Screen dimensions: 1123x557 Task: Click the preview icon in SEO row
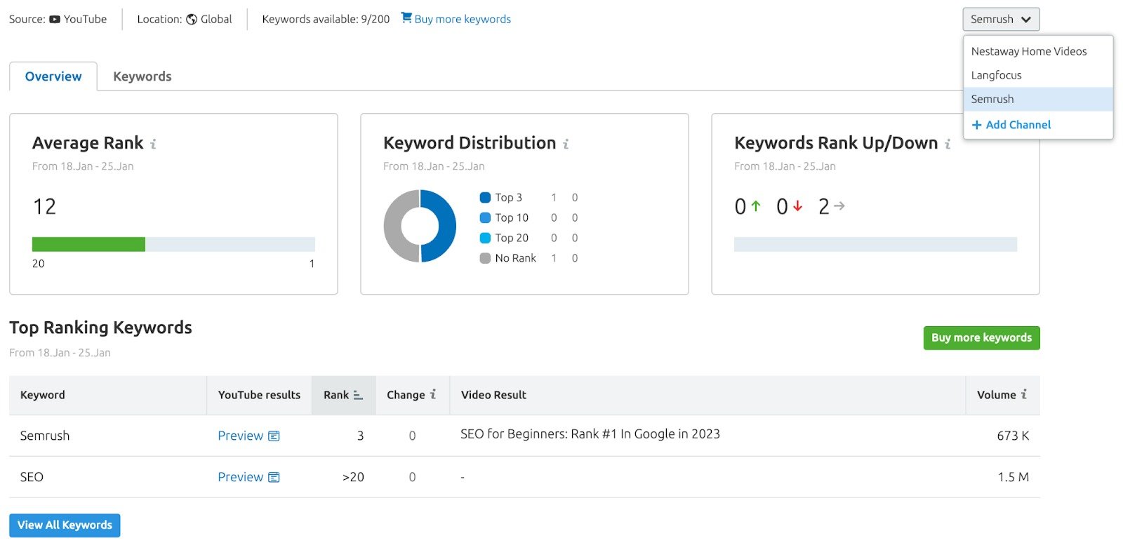274,477
